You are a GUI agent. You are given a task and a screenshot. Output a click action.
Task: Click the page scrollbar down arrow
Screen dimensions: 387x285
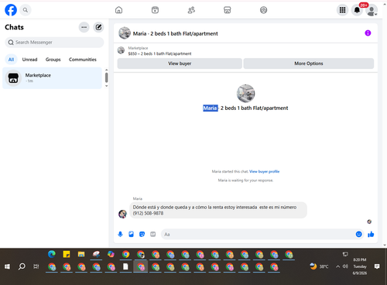(x=385, y=245)
